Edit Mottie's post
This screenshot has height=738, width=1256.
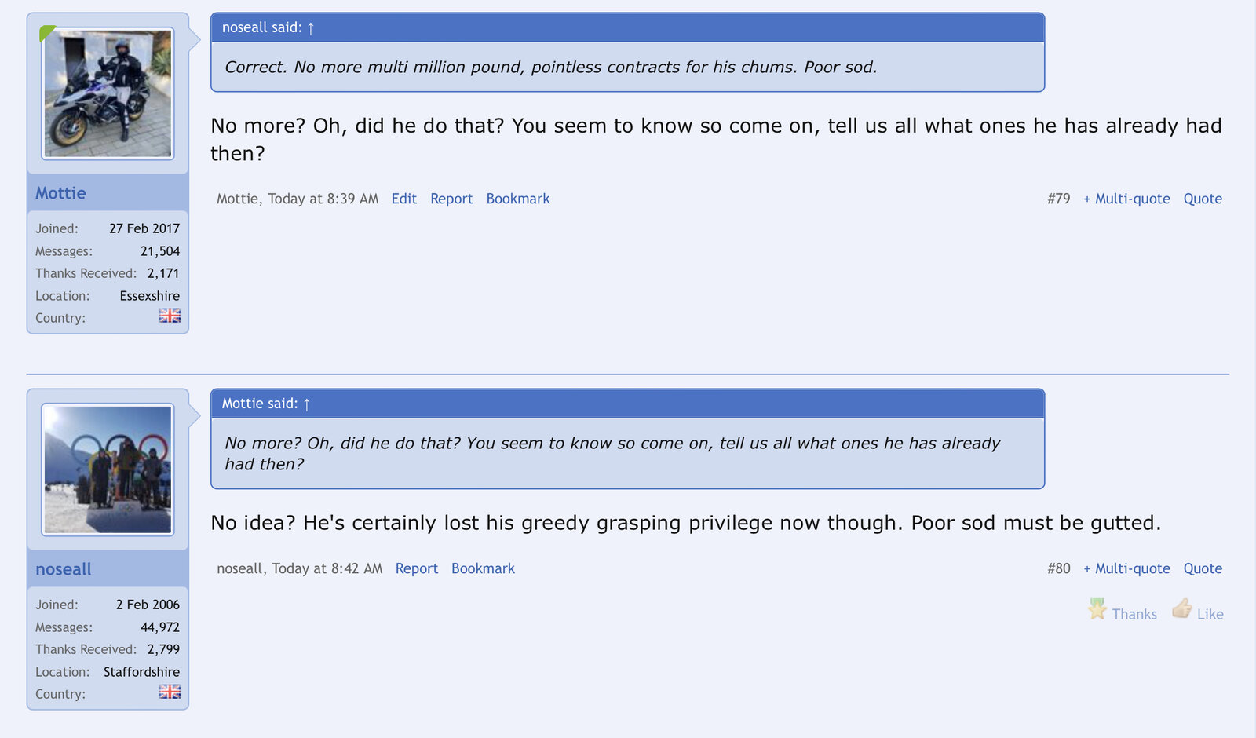point(404,199)
